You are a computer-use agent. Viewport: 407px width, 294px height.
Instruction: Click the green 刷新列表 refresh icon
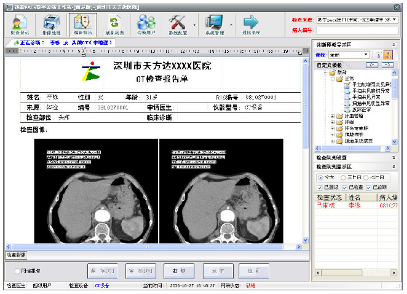pyautogui.click(x=114, y=25)
